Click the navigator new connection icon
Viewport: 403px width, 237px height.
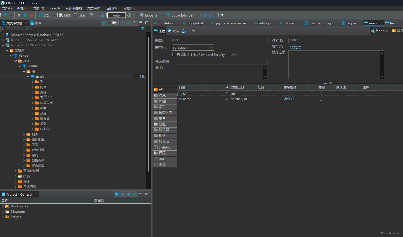point(104,23)
